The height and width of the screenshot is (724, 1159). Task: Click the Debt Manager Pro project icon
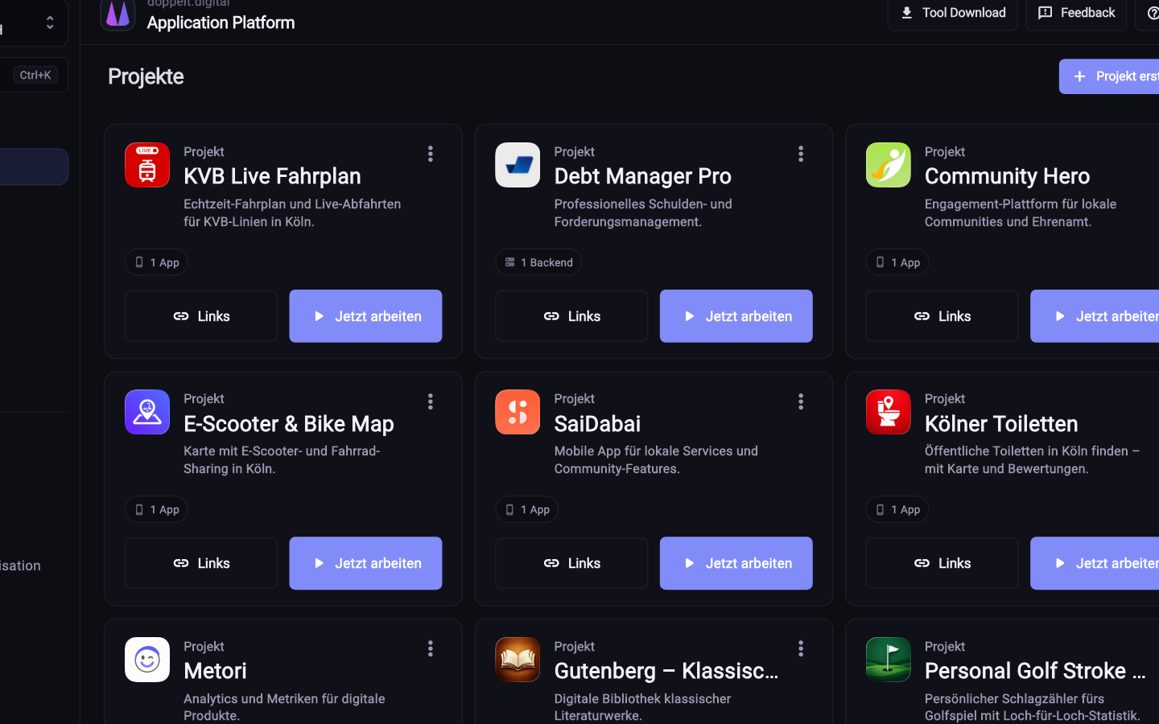[518, 165]
